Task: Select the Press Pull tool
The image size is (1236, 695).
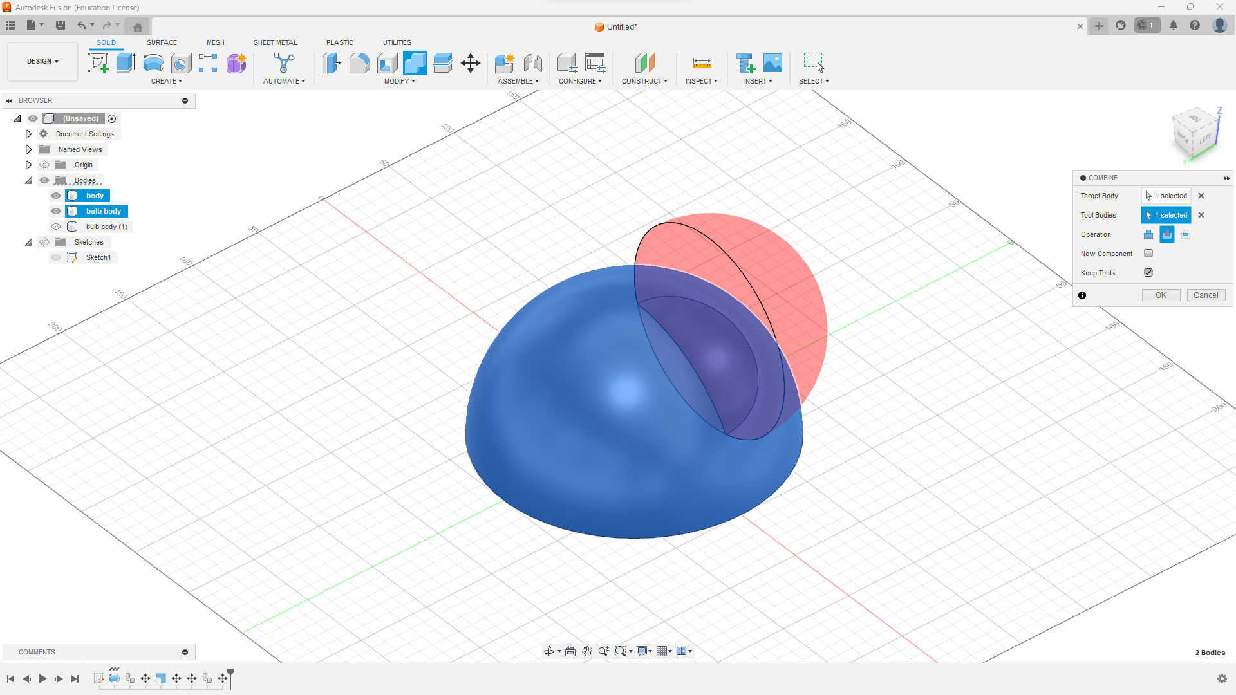Action: (x=332, y=63)
